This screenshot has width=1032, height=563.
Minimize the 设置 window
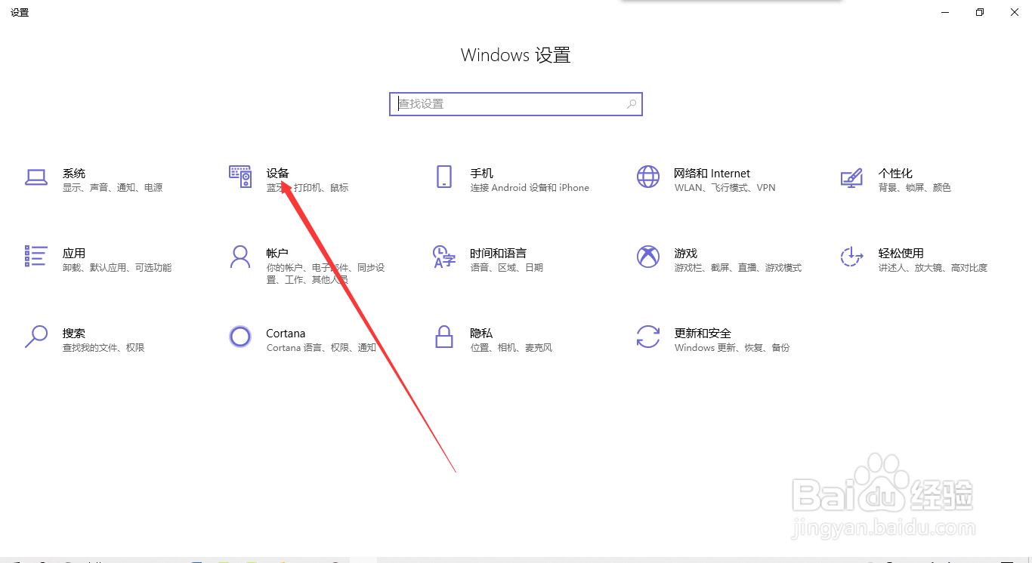click(945, 12)
